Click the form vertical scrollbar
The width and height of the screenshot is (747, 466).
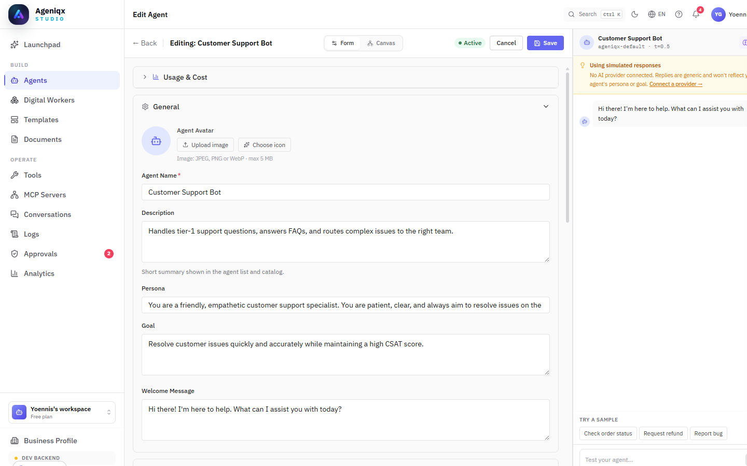click(568, 148)
